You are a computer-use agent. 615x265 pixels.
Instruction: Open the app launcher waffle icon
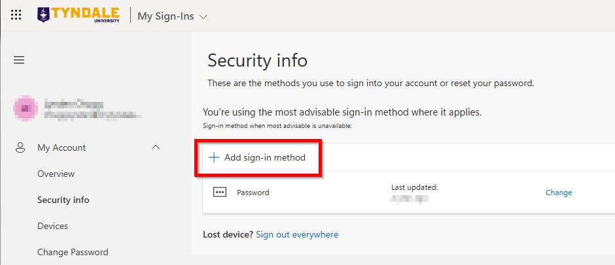pyautogui.click(x=16, y=16)
